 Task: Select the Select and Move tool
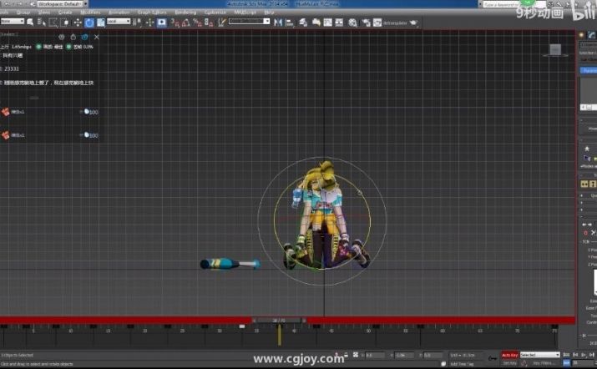pos(78,22)
